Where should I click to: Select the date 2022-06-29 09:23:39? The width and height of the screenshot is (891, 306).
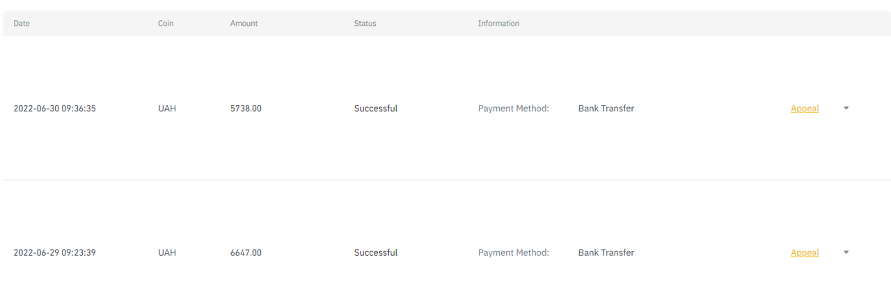click(54, 252)
